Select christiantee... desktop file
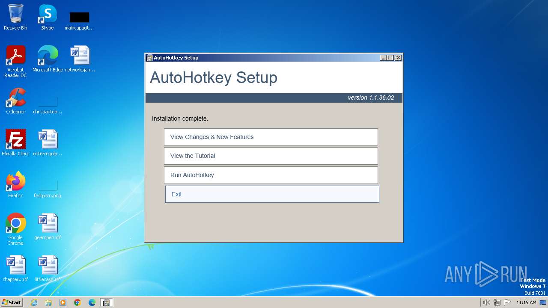 (x=48, y=104)
